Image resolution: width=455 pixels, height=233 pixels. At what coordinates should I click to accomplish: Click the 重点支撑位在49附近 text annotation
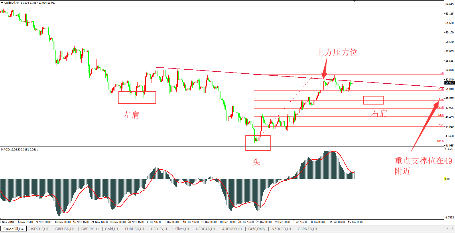tap(423, 166)
